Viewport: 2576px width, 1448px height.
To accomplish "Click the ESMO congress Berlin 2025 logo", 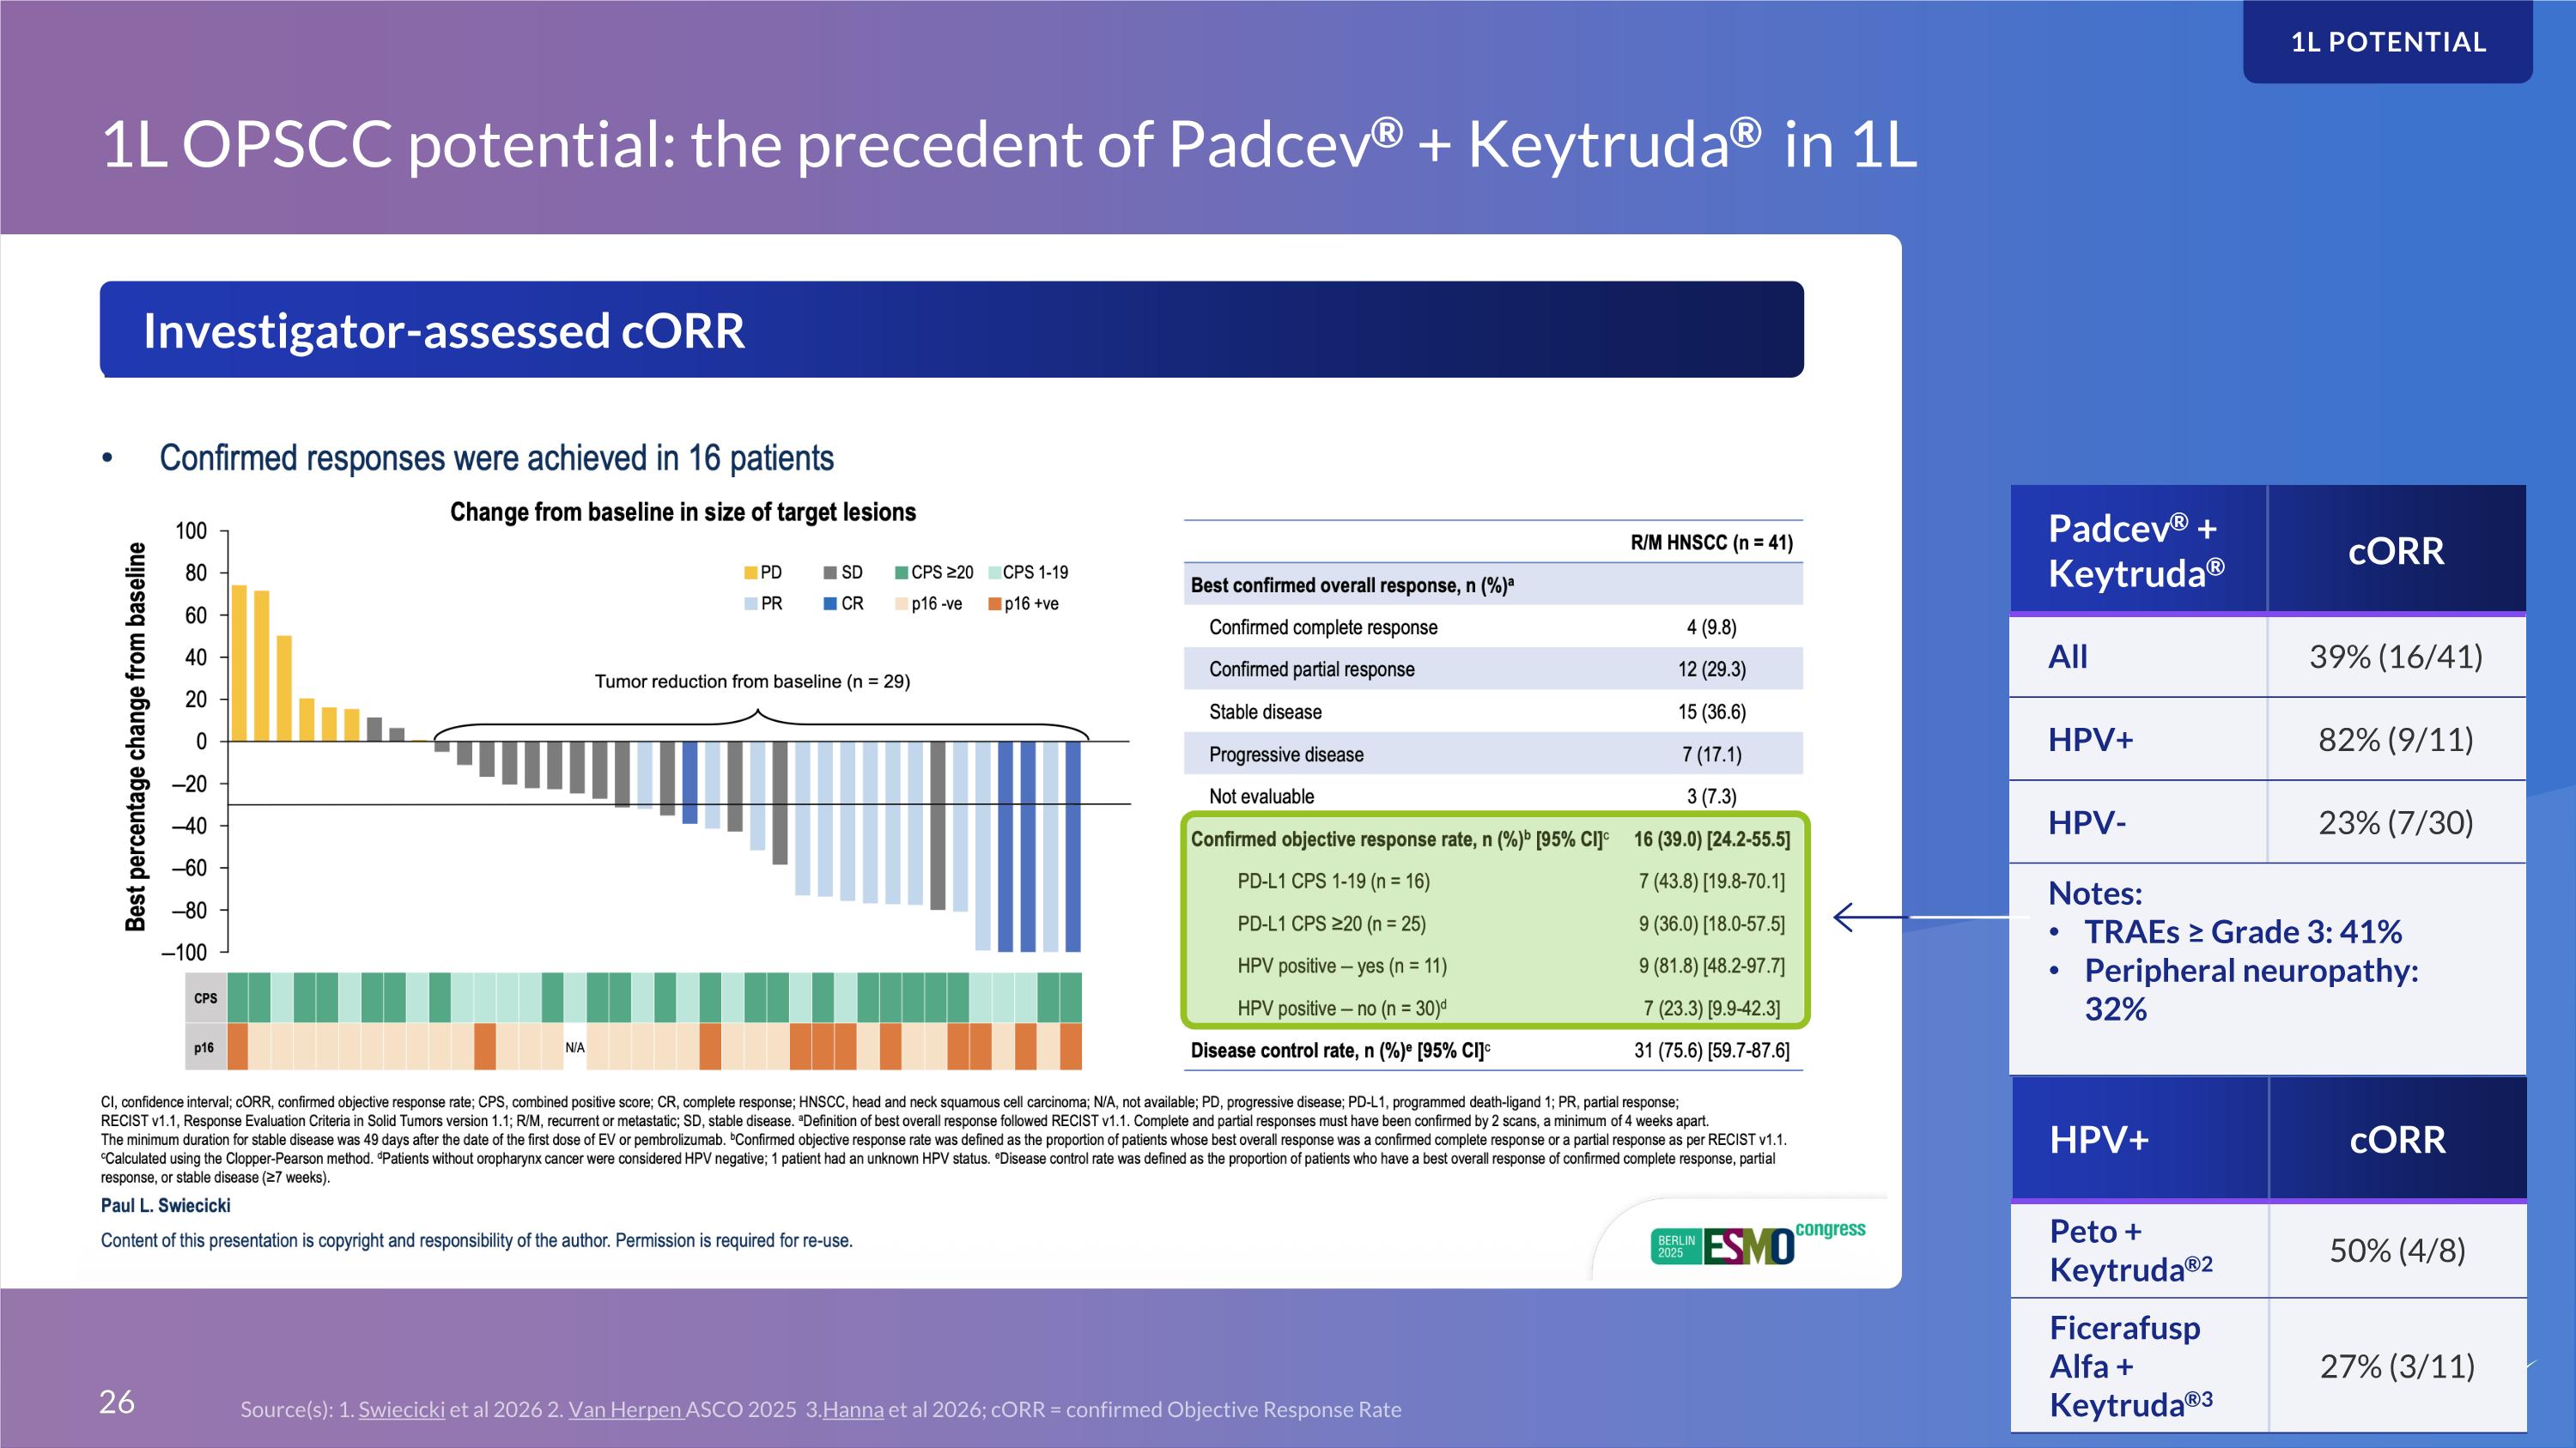I will click(x=1757, y=1243).
